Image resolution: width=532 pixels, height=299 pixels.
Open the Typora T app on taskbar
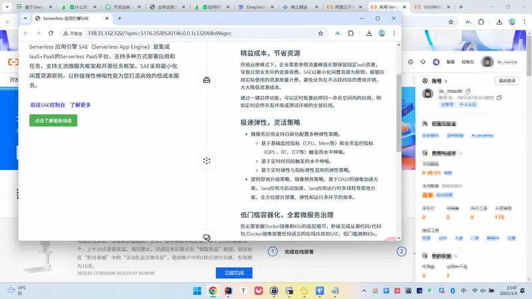(243, 291)
